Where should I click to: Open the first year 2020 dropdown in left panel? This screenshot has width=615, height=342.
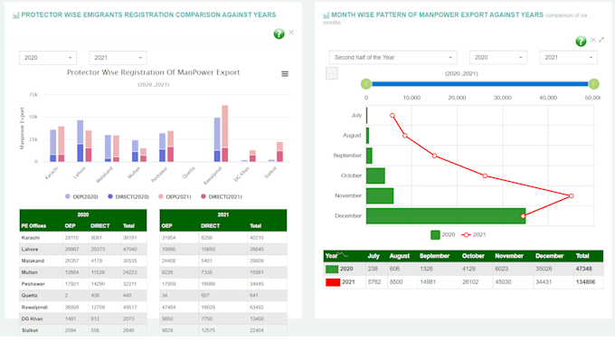click(48, 58)
